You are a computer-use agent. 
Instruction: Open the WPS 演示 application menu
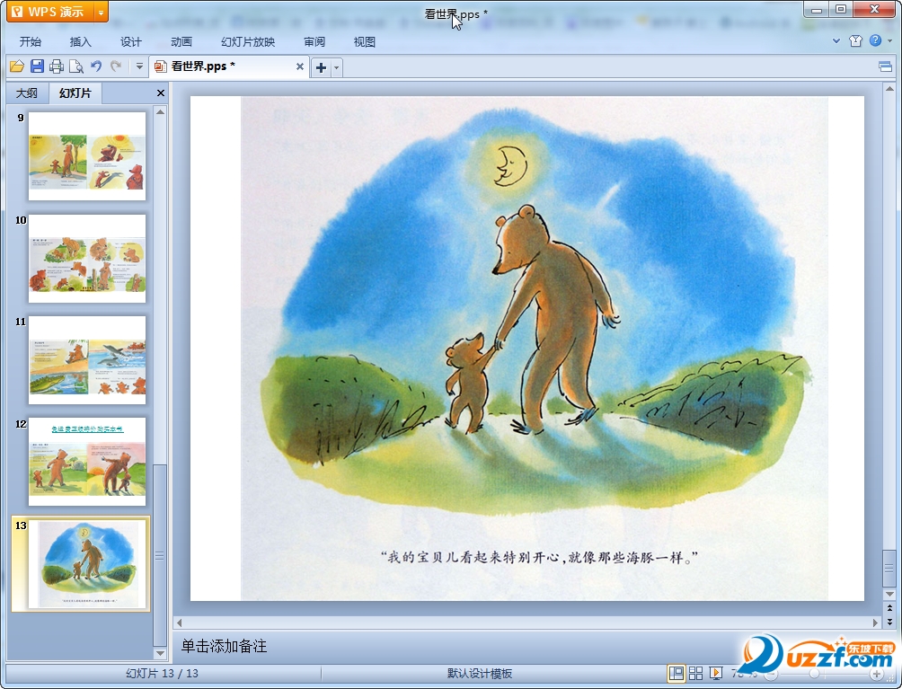coord(50,12)
